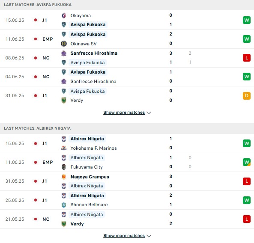Select the Last Matches: Avispa Fukuoka header
The image size is (254, 243).
[x=127, y=5]
